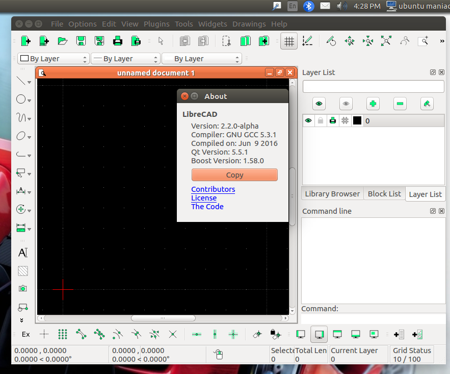Screen dimensions: 450x374
Task: Select the Hatch tool
Action: tap(22, 271)
